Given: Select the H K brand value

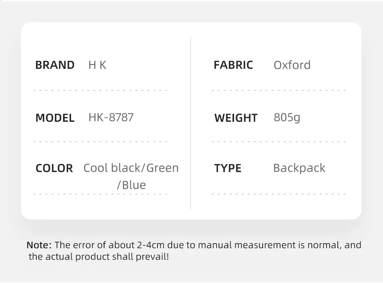Looking at the screenshot, I should tap(97, 65).
